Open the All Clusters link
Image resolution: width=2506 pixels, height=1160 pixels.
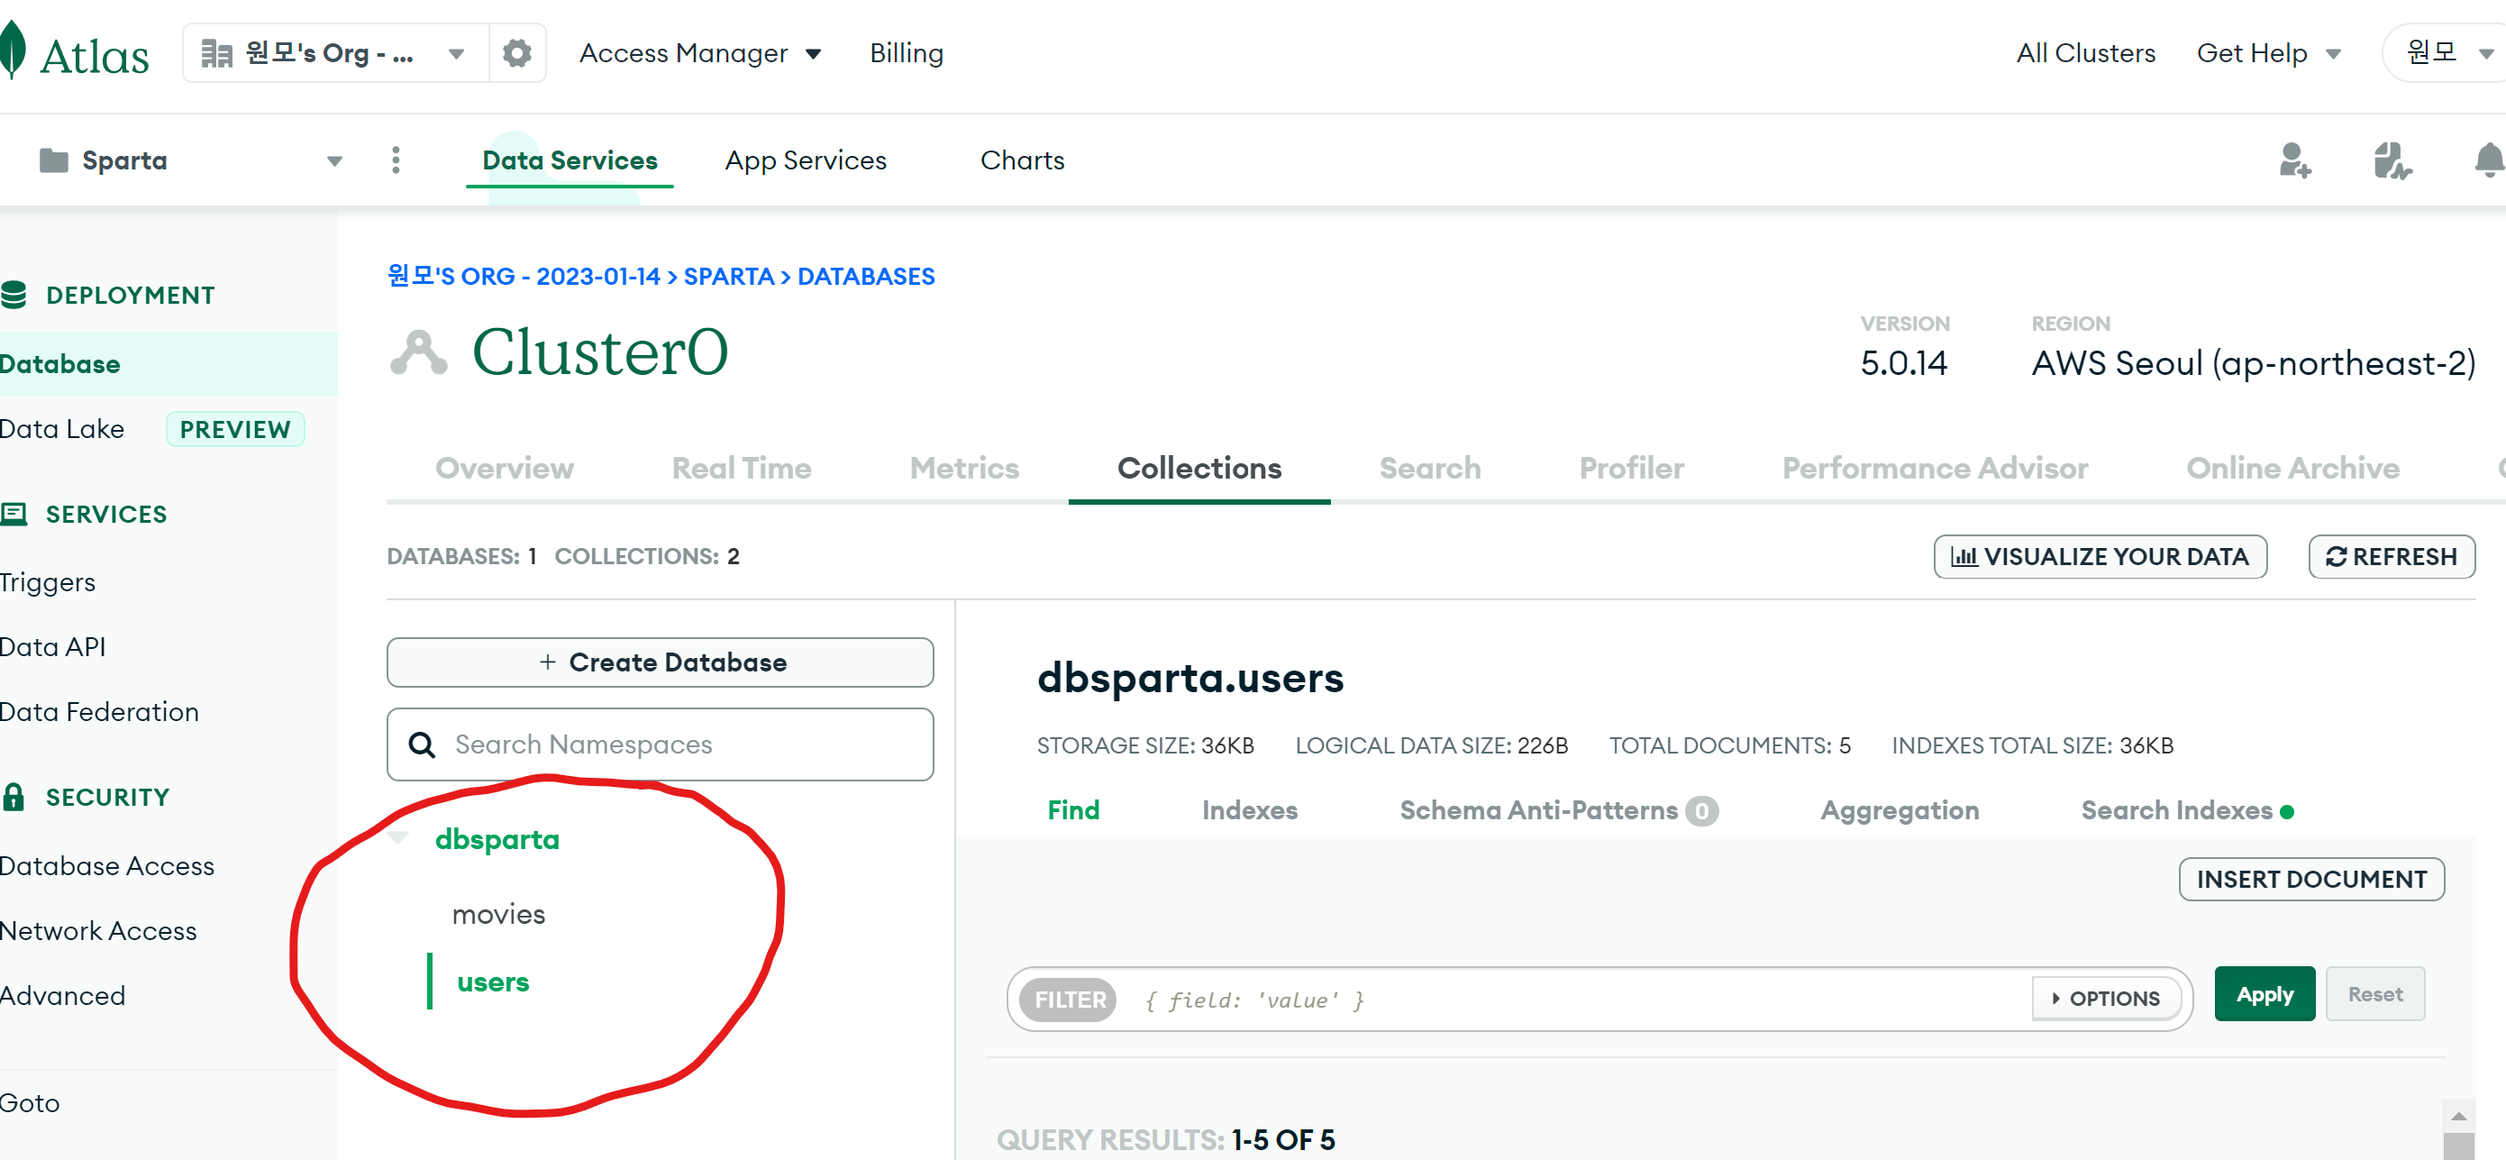point(2086,53)
